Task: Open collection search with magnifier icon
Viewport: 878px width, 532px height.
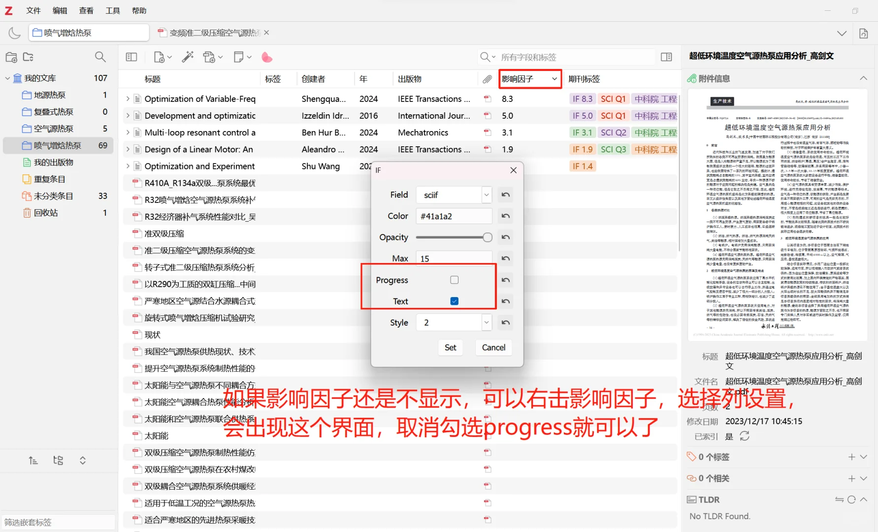Action: (x=100, y=57)
